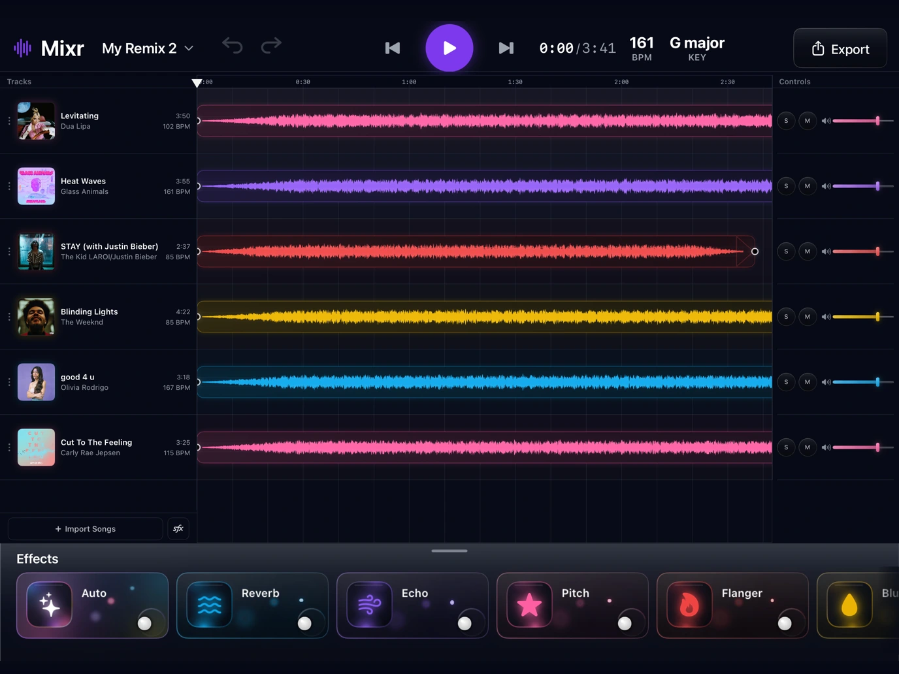Click the Heat Waves purple waveform clip
The height and width of the screenshot is (674, 899).
[485, 186]
